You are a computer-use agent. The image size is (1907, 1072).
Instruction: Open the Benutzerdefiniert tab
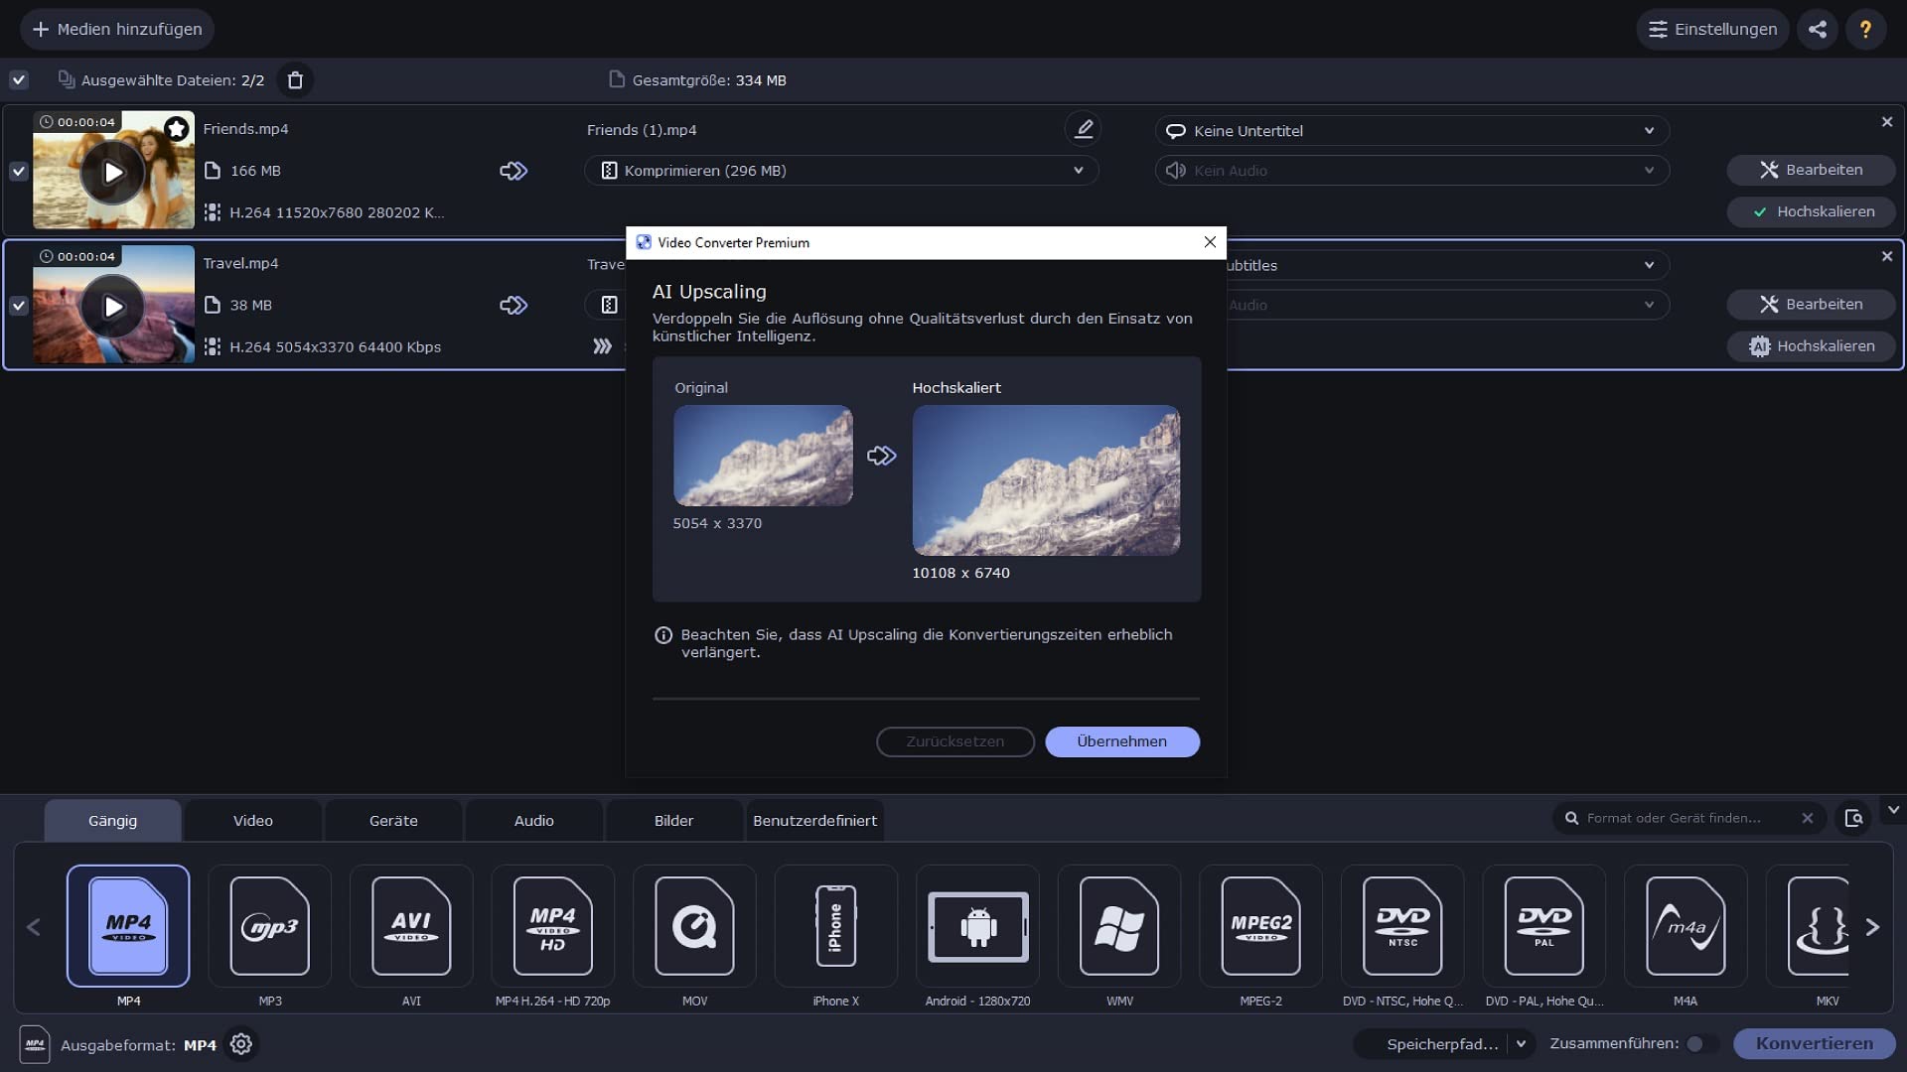[814, 821]
